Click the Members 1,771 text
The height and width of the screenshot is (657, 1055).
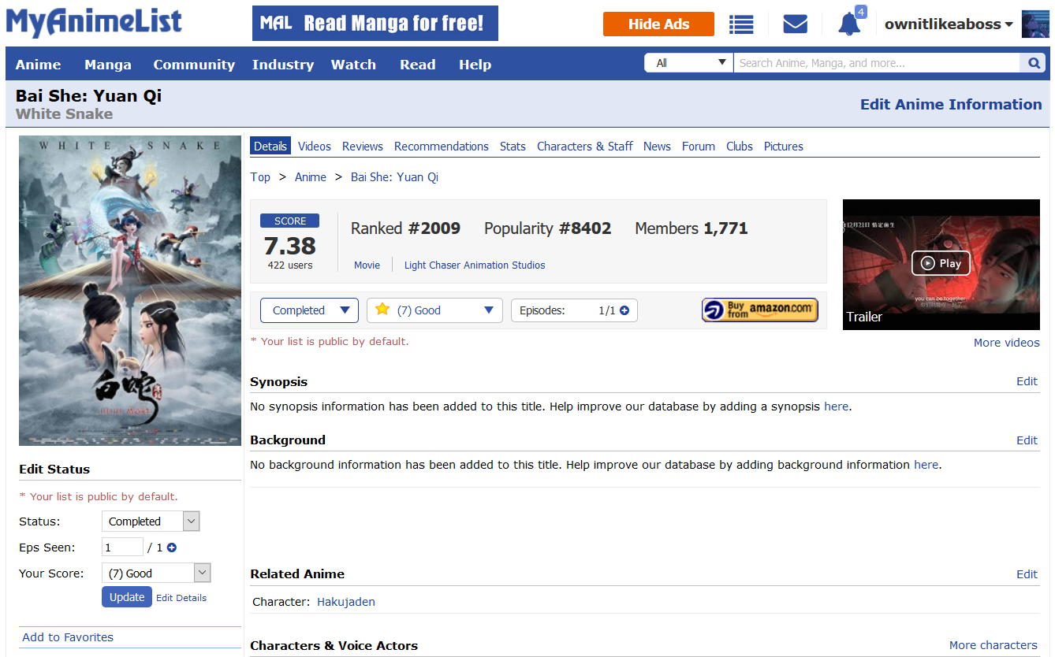(x=692, y=228)
